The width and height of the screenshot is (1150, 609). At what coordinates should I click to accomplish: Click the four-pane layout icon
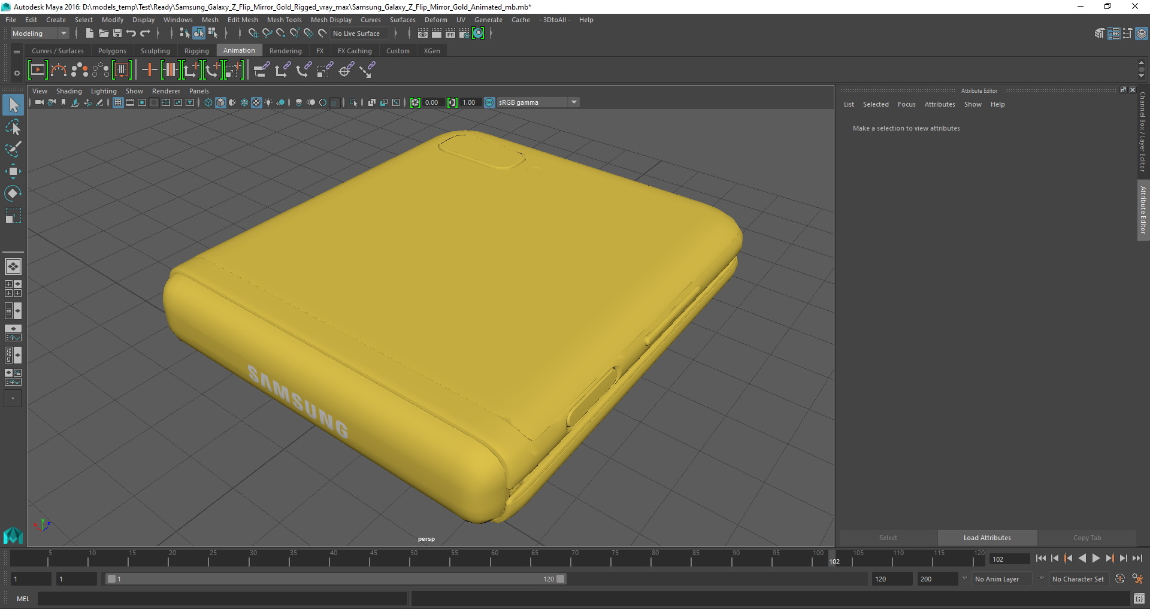tap(13, 289)
